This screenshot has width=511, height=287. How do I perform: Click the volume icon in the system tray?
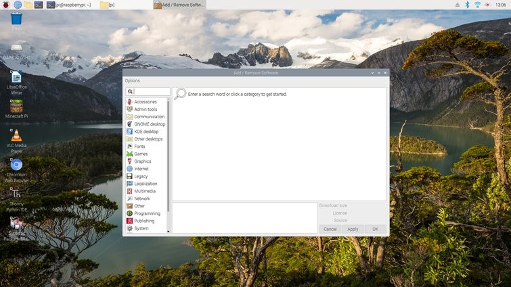click(x=487, y=5)
